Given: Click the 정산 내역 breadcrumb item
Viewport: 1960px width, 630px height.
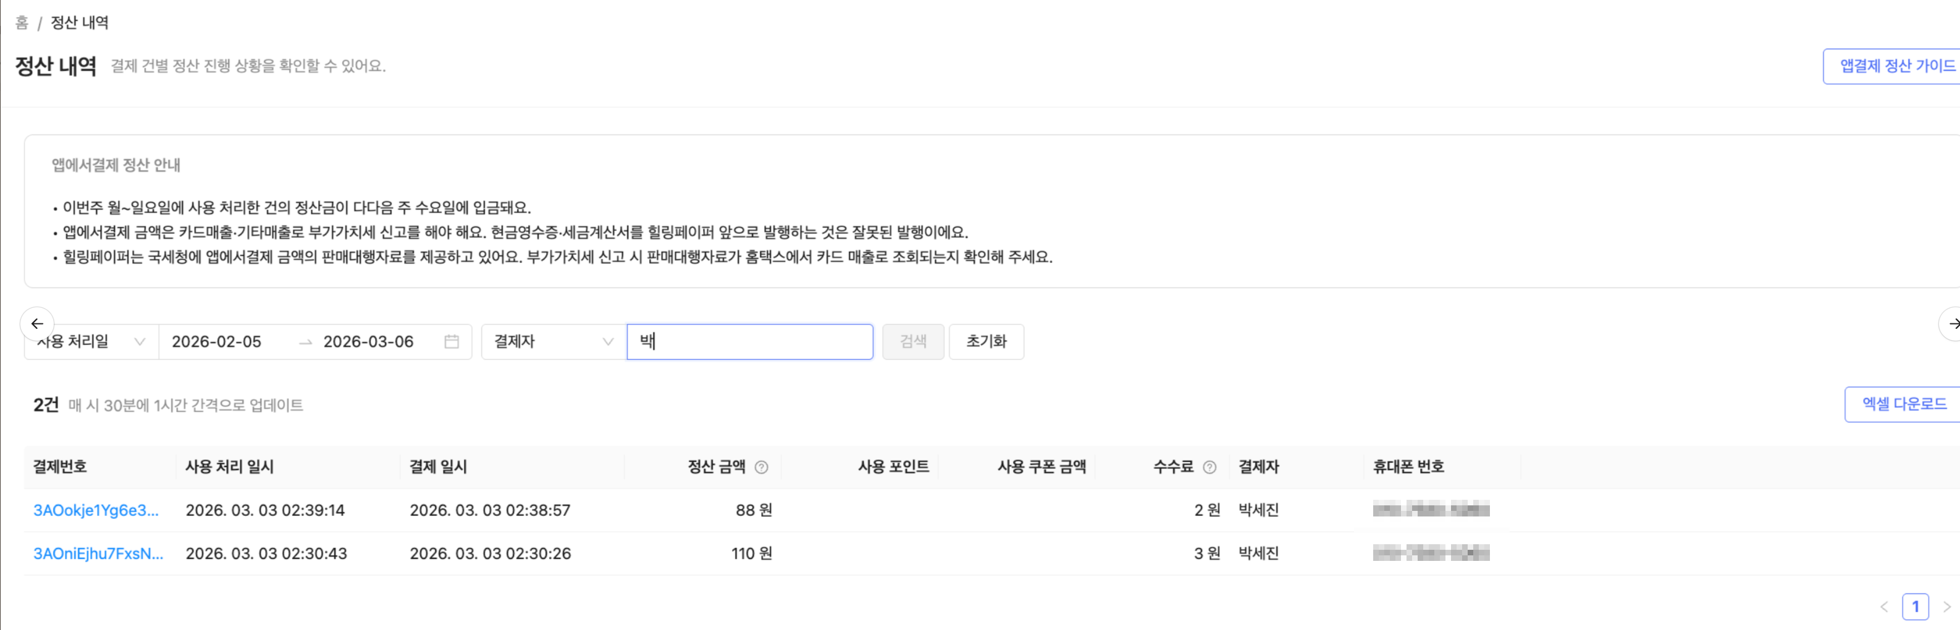Looking at the screenshot, I should [79, 23].
